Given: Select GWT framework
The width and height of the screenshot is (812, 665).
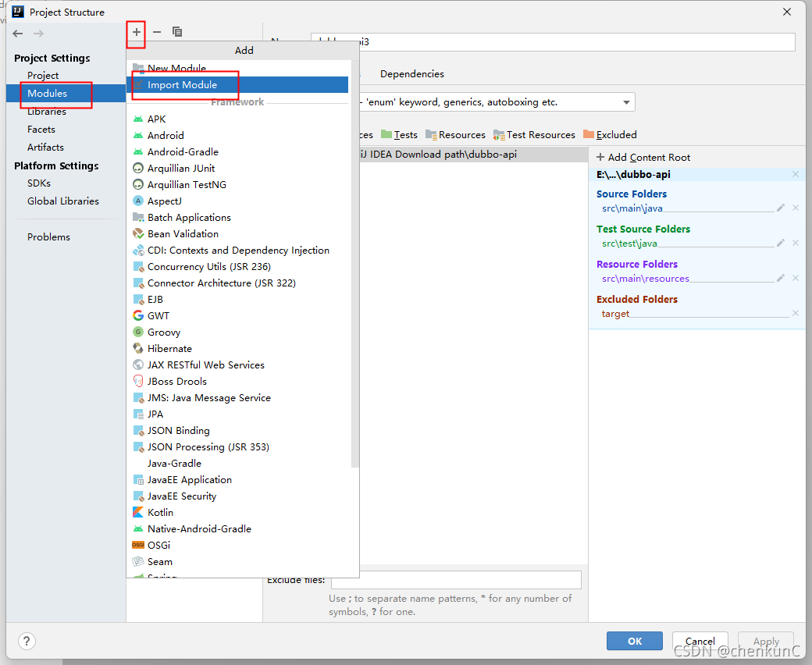Looking at the screenshot, I should (237, 315).
